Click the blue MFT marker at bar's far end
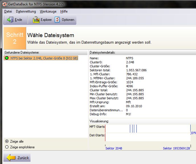Screen dimensions: 196x164 click(191, 128)
